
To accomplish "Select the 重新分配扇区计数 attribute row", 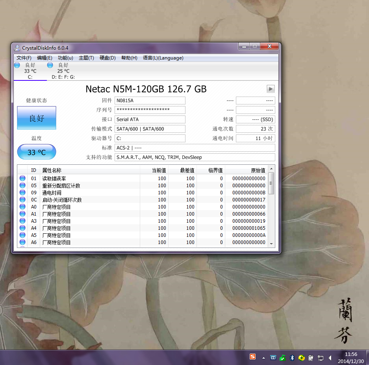I will coord(143,185).
